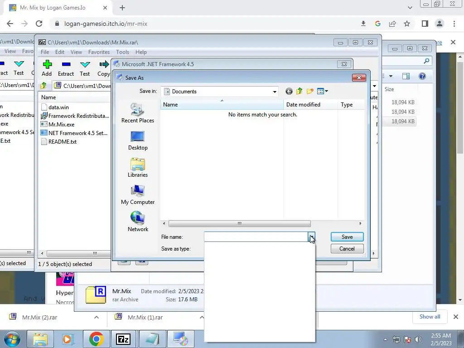Viewport: 464px width, 348px height.
Task: Click Explorer search magnifier icon
Action: [426, 61]
